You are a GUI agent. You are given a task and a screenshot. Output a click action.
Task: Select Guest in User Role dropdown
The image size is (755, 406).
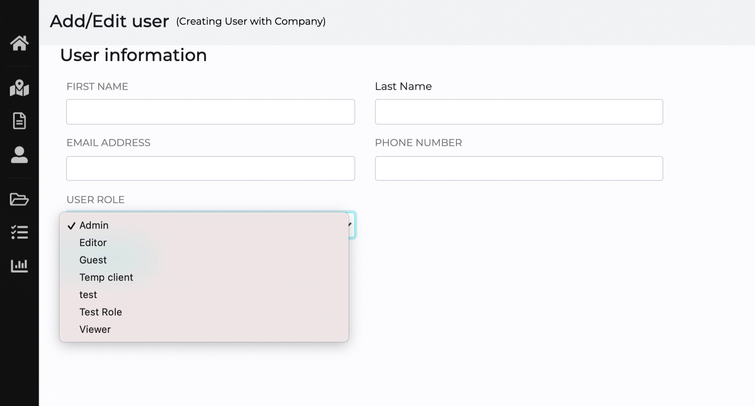click(93, 260)
